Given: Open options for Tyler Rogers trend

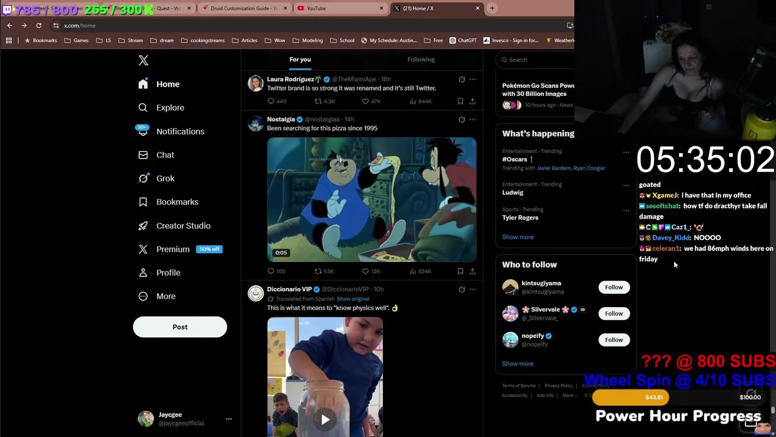Looking at the screenshot, I should (626, 211).
